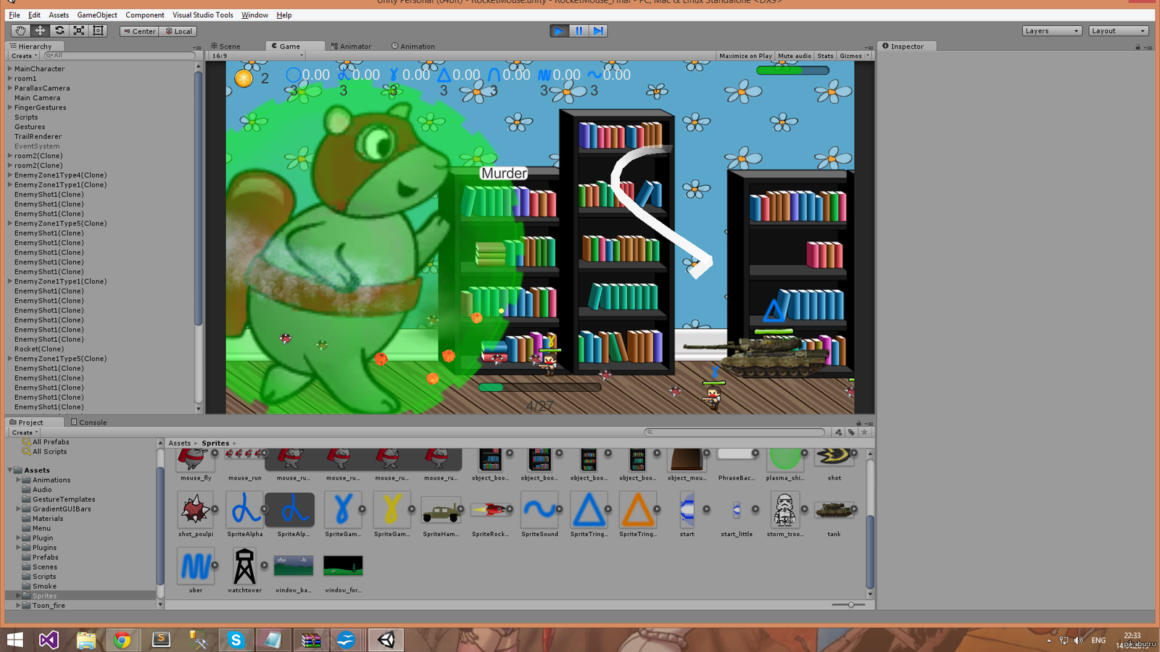Select the start_little sprite asset
The height and width of the screenshot is (652, 1160).
click(736, 514)
